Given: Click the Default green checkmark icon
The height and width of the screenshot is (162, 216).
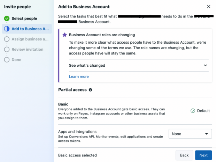Looking at the screenshot, I should tap(193, 111).
